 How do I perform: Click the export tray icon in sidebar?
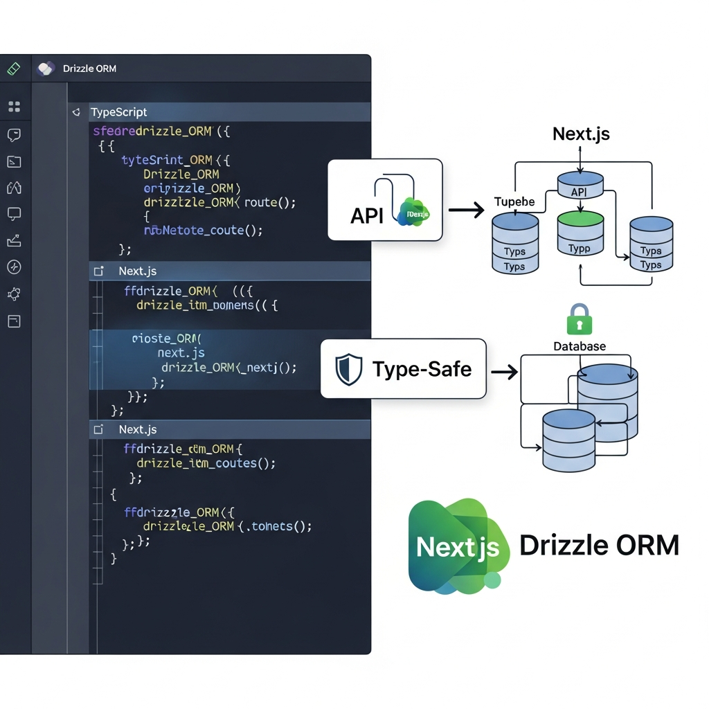click(x=15, y=240)
